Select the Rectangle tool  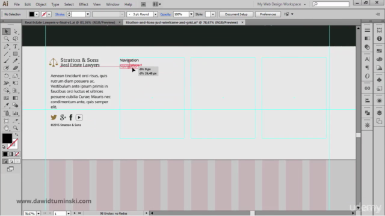16,53
